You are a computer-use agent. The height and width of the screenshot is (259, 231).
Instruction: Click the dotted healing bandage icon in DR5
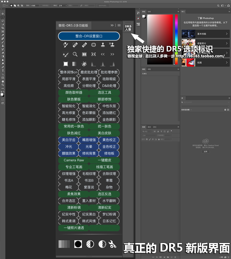tap(75, 45)
